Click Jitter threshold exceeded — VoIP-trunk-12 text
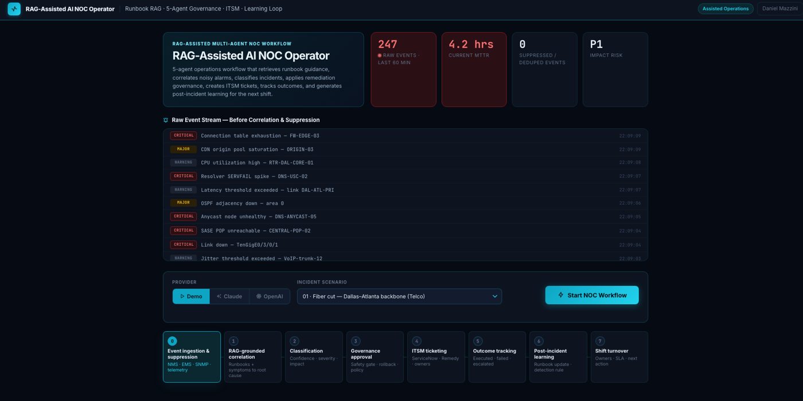Screen dimensions: 803x401 [x=262, y=258]
